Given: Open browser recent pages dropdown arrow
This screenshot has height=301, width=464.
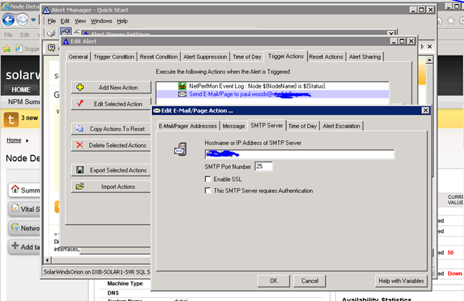Looking at the screenshot, I should tap(33, 20).
